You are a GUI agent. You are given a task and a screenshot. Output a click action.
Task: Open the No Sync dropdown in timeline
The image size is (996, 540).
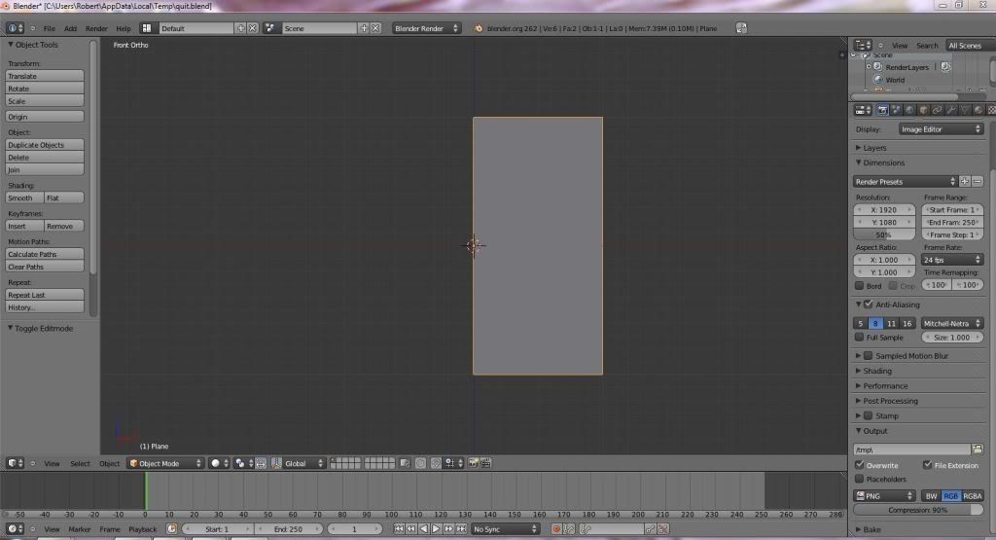point(505,528)
